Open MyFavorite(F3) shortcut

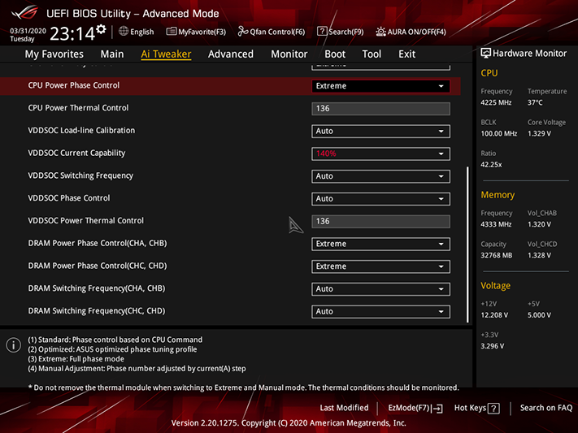pyautogui.click(x=196, y=32)
